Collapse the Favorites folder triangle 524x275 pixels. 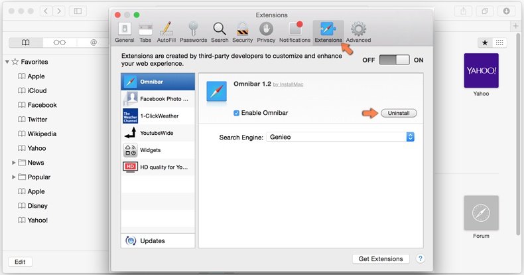tap(7, 62)
